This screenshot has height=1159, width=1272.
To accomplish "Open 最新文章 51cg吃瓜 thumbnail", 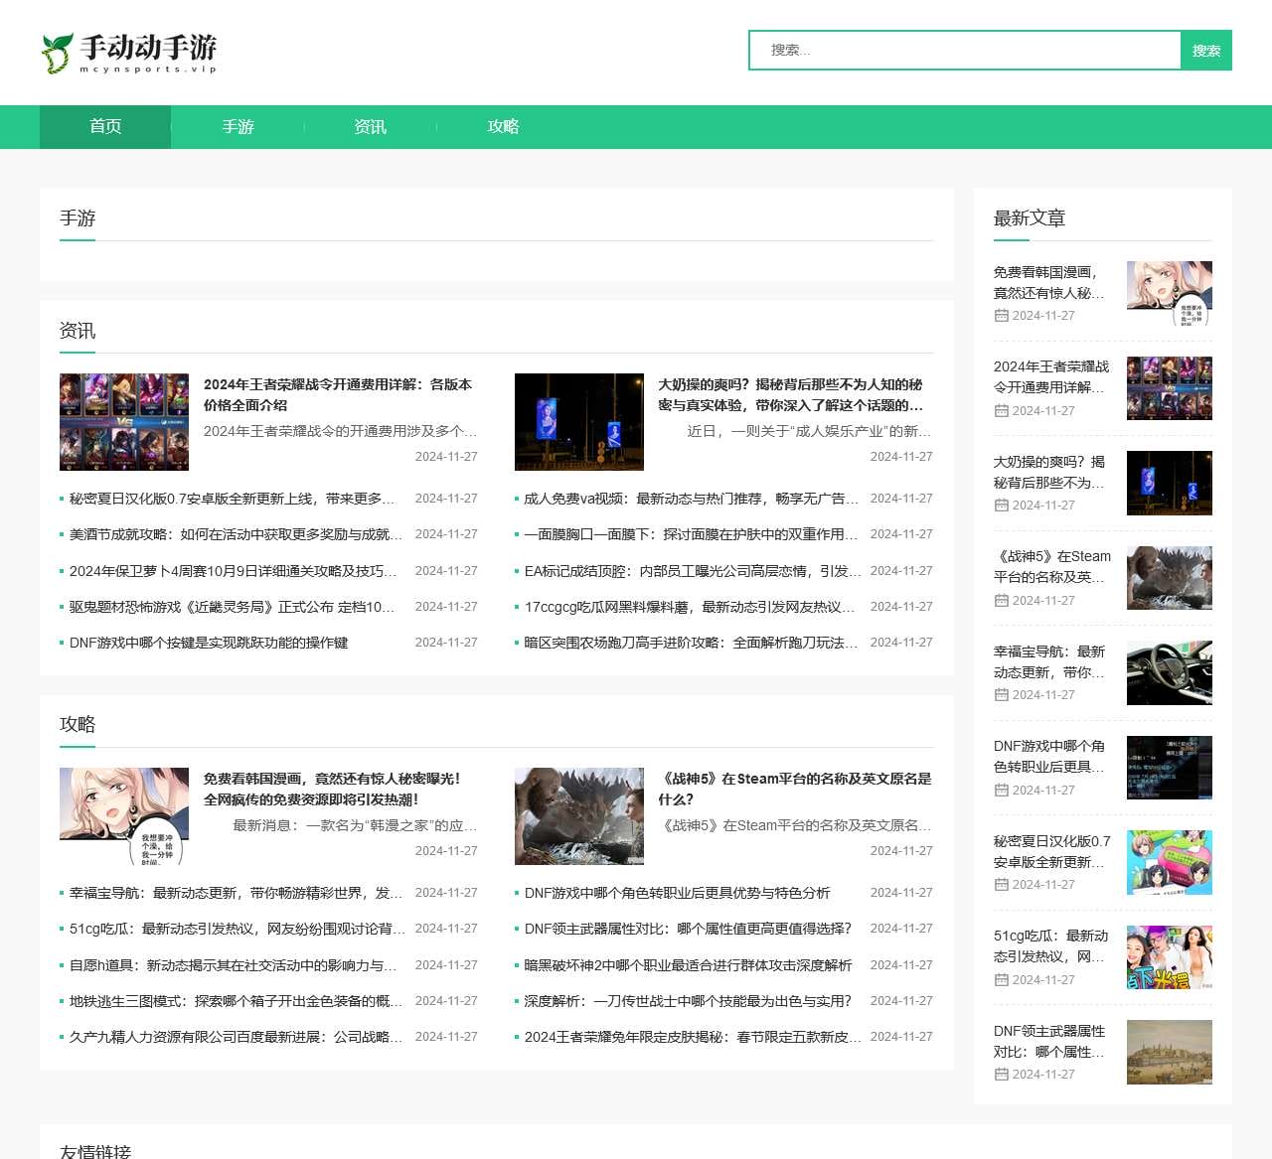I will point(1170,957).
